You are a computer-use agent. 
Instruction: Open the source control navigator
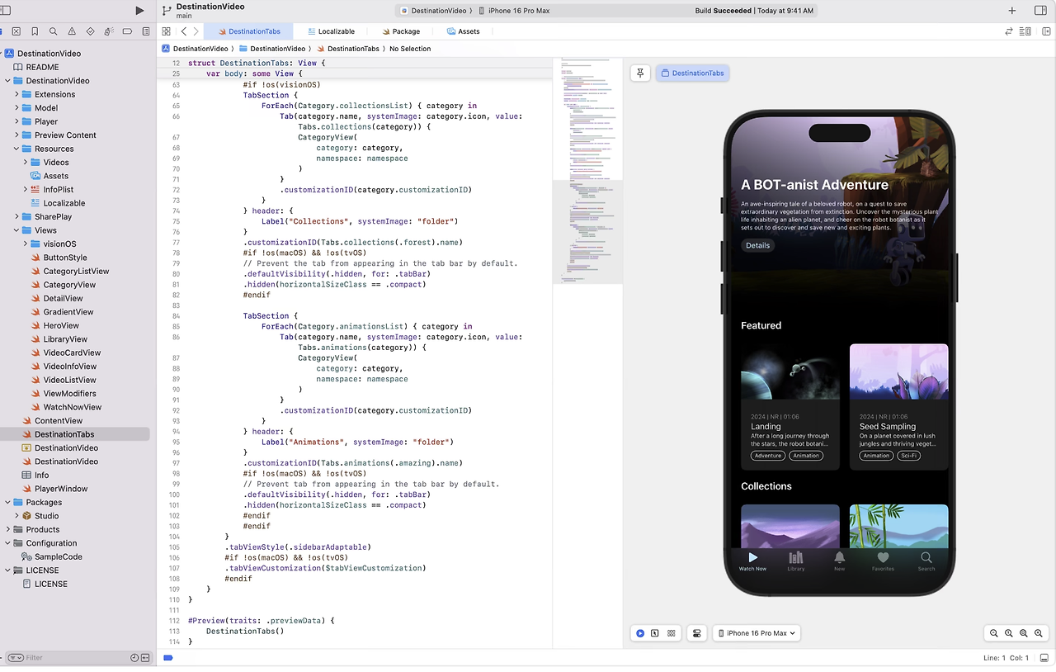point(16,31)
